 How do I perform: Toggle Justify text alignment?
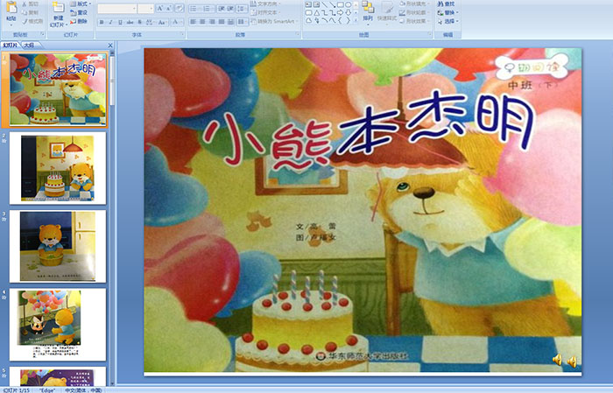[x=222, y=22]
